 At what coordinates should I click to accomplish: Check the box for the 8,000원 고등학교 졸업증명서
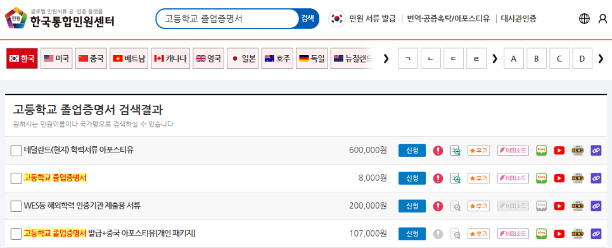[16, 178]
